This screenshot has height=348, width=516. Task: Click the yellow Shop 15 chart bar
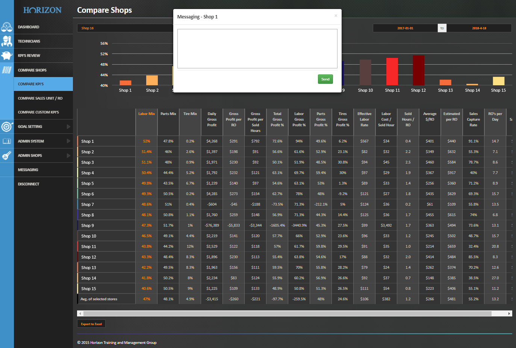click(x=499, y=81)
